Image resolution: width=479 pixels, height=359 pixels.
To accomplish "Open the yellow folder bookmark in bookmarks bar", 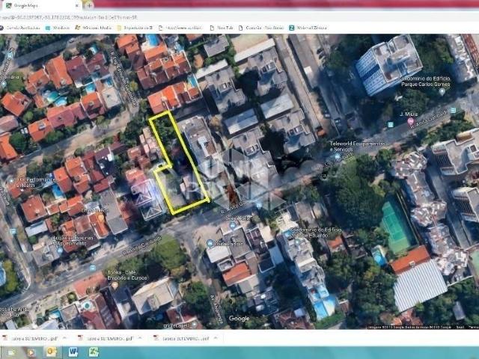I will pyautogui.click(x=135, y=28).
